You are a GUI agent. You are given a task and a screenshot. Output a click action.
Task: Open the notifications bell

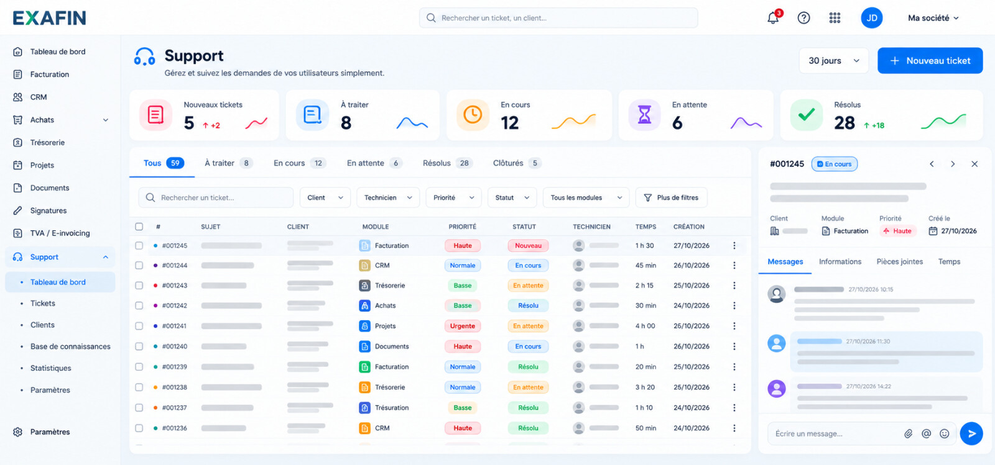click(x=773, y=18)
